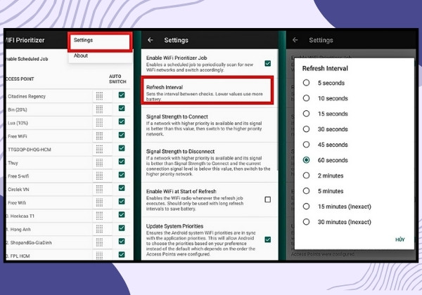This screenshot has height=295, width=422.
Task: Open Signal Strength to Connect setting
Action: pyautogui.click(x=209, y=125)
